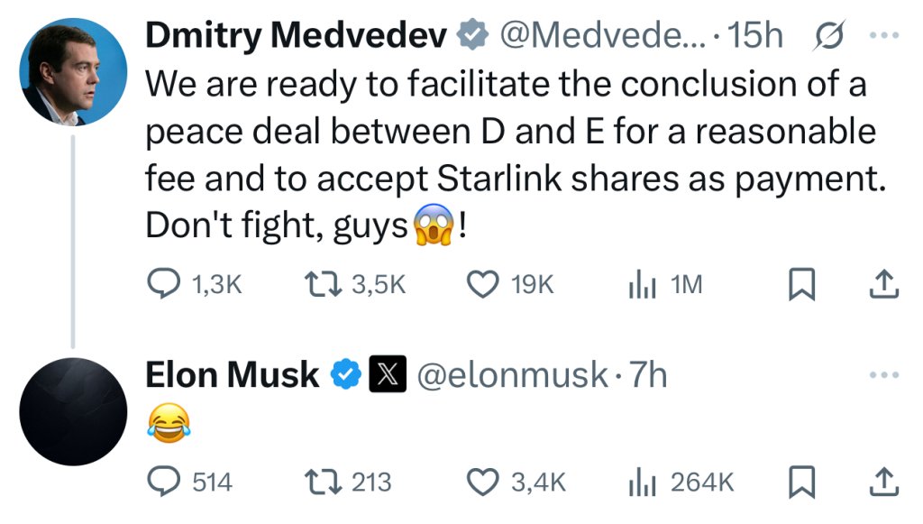Open more options menu on Medvedev's tweet
This screenshot has height=524, width=923.
(884, 35)
